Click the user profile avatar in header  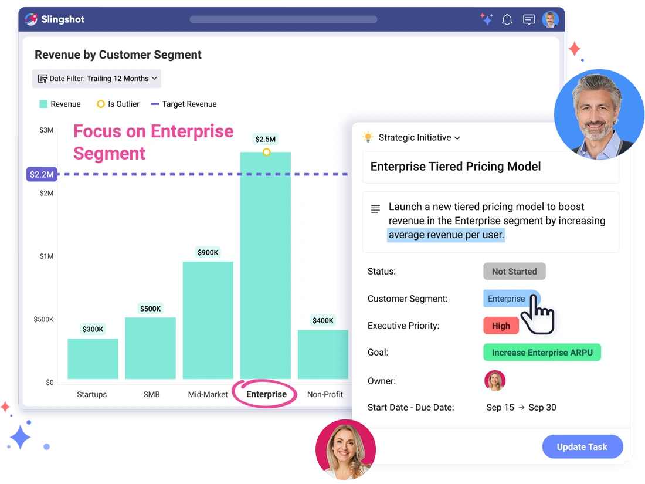click(551, 19)
